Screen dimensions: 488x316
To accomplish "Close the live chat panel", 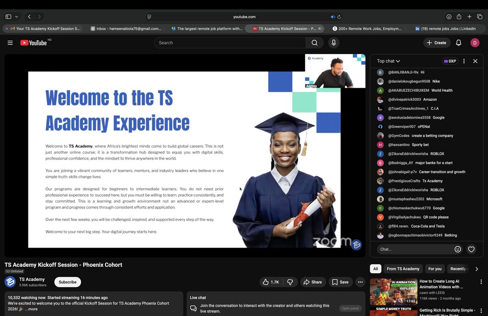I will pyautogui.click(x=475, y=61).
